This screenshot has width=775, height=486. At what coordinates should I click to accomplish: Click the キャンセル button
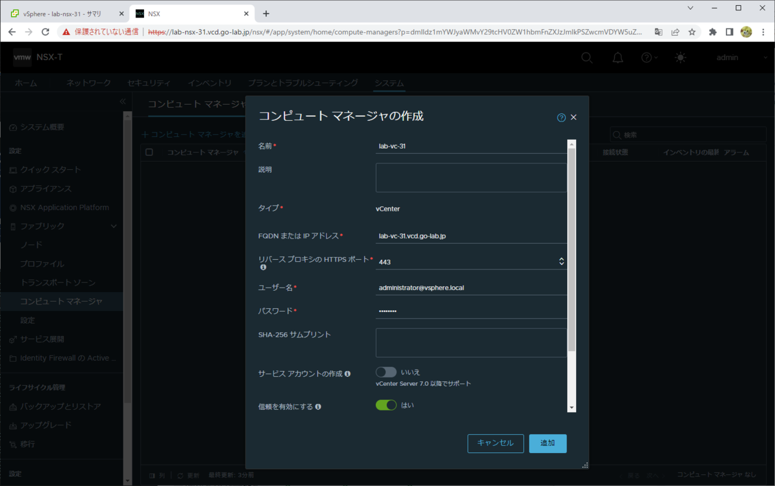coord(495,443)
